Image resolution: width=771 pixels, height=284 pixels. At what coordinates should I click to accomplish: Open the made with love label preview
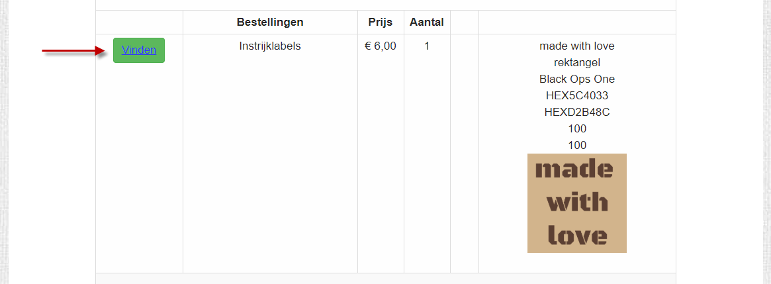pos(577,203)
